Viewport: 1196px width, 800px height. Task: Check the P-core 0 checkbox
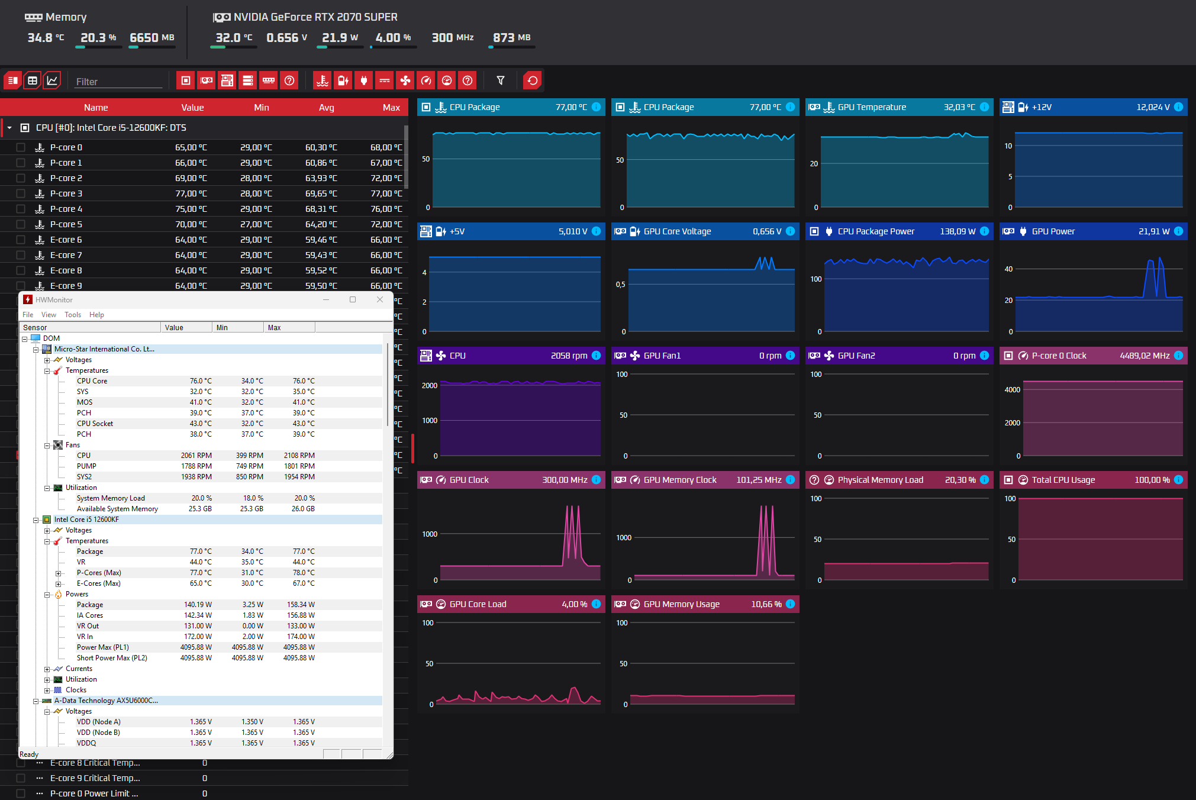point(21,147)
